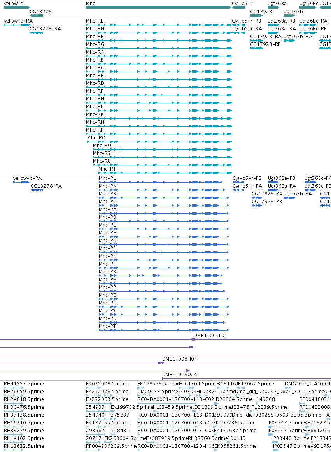Open transcript Mhc-RA
This screenshot has height=452, width=331.
[x=95, y=52]
